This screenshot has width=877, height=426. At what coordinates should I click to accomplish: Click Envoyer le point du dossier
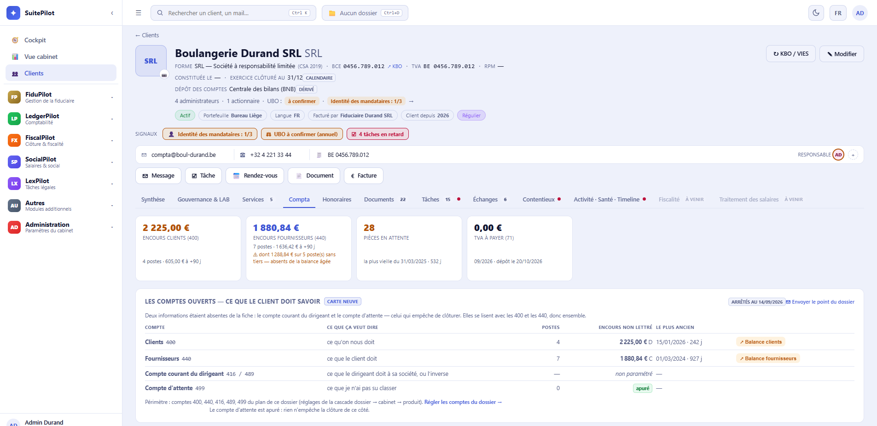820,302
